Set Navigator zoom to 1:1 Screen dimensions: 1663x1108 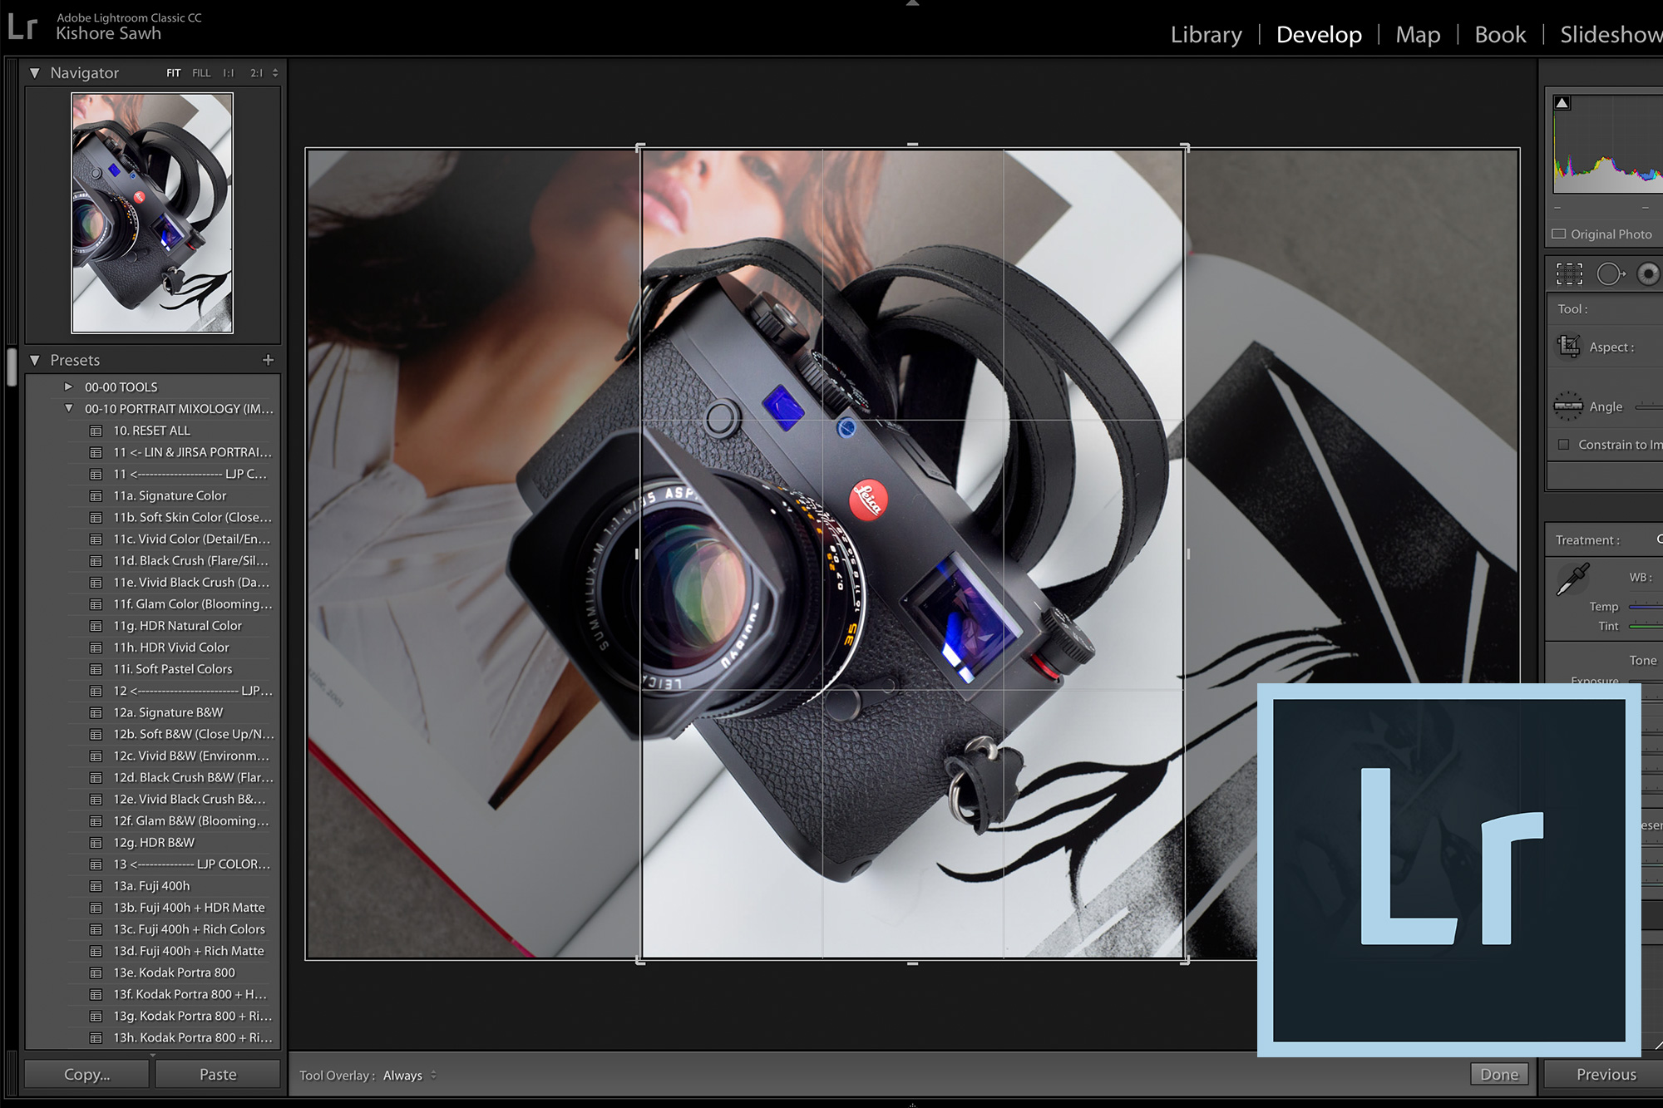228,73
